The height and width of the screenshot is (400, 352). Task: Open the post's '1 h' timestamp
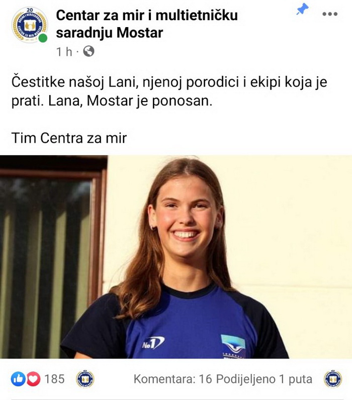pyautogui.click(x=64, y=52)
